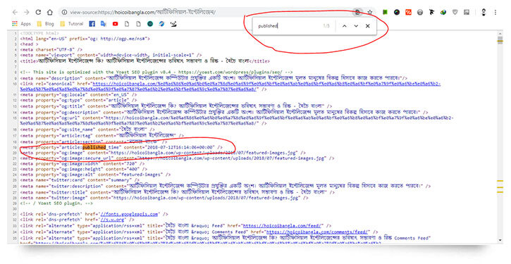Click the copy icon in address bar
This screenshot has width=511, height=264.
(x=357, y=13)
